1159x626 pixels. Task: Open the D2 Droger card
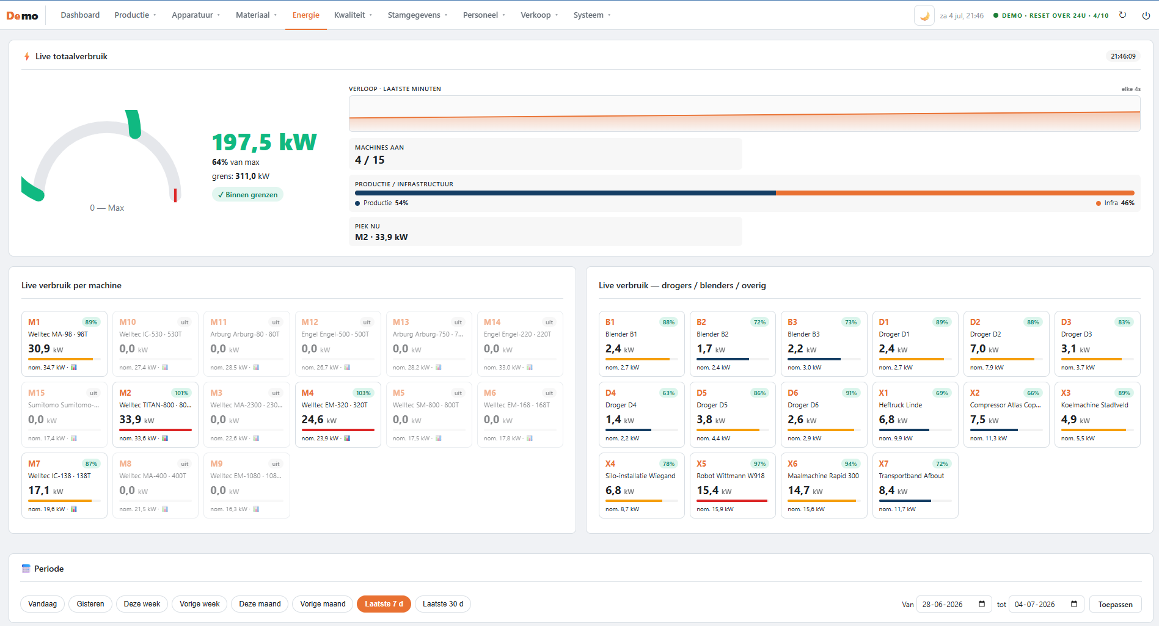click(1006, 343)
